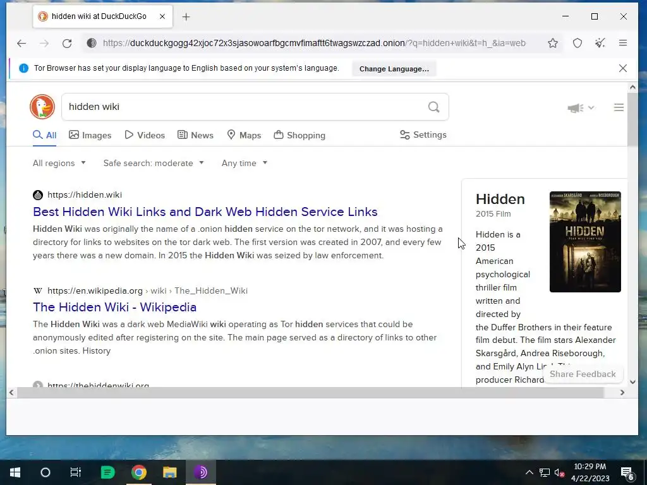Viewport: 647px width, 485px height.
Task: Click the Share Feedback button
Action: pos(583,374)
